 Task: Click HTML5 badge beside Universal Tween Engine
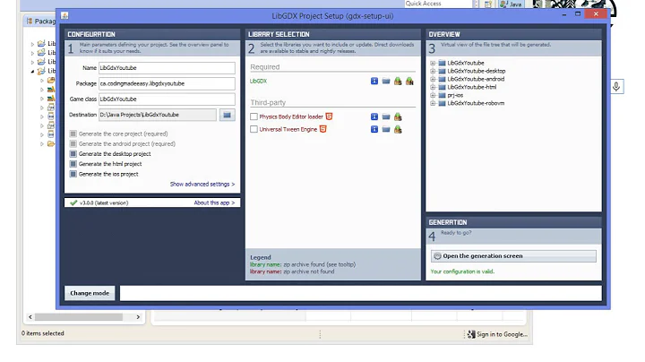[x=323, y=129]
